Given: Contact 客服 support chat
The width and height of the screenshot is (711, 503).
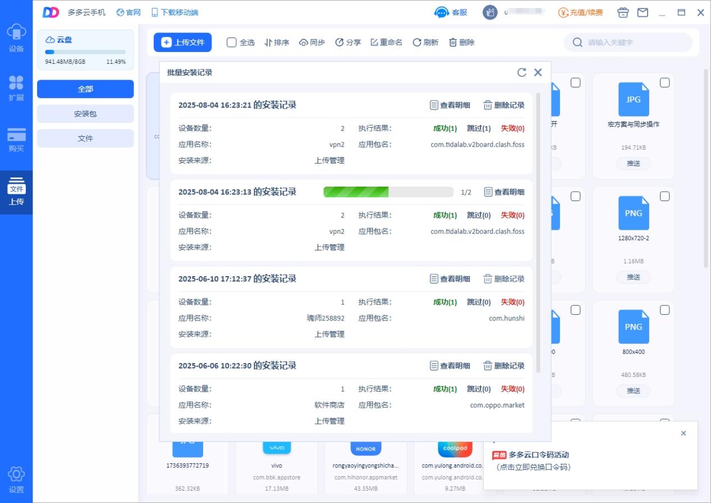Looking at the screenshot, I should pos(451,12).
